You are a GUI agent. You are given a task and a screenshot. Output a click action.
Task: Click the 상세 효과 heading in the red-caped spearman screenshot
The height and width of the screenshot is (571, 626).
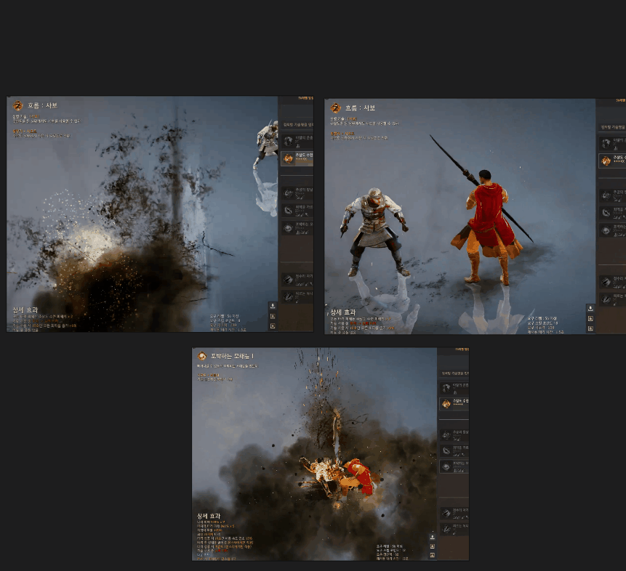342,312
